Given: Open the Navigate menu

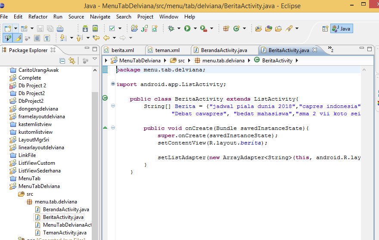Looking at the screenshot, I should 100,17.
